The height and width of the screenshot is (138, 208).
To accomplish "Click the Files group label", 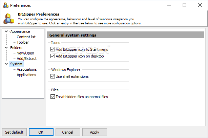I will 55,90.
